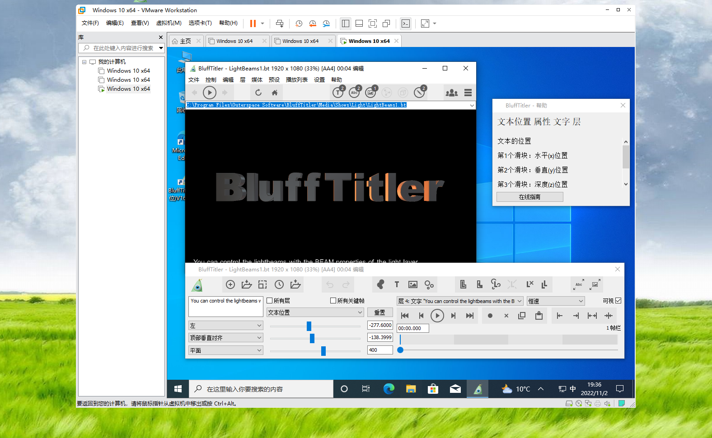Screen dimensions: 712x438
Task: Open the 平面 dropdown
Action: (x=226, y=350)
